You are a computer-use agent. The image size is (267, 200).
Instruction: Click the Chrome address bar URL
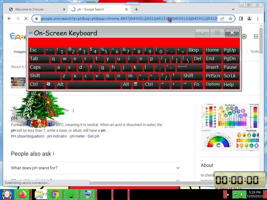[129, 18]
